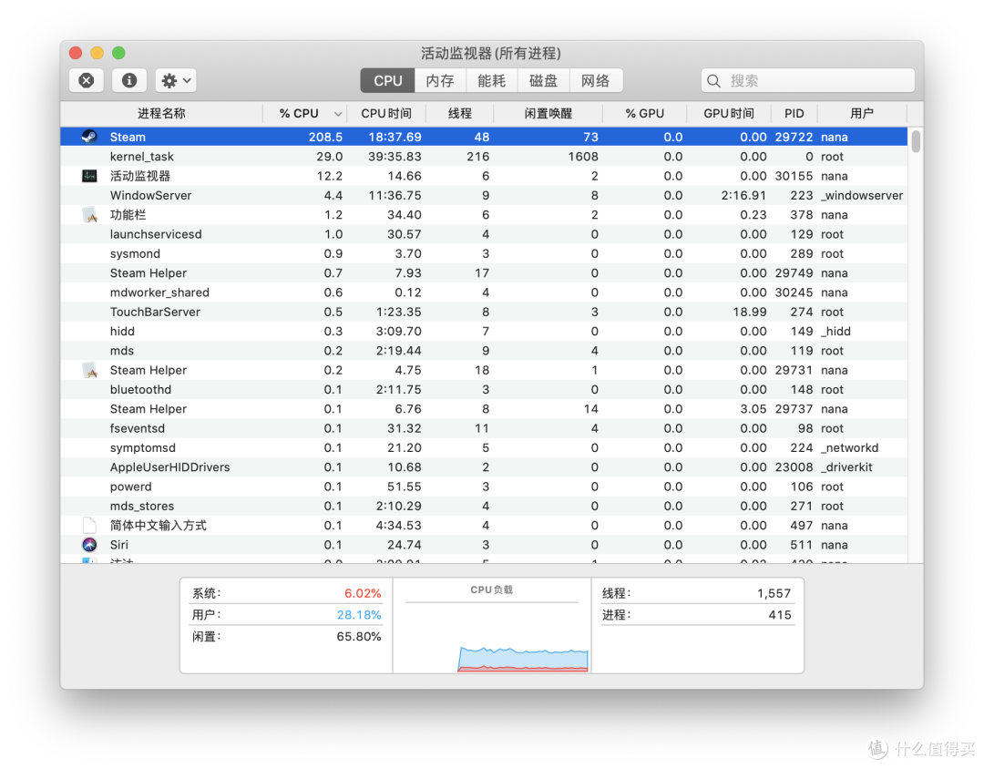Click the quit process X toolbar icon
Image resolution: width=984 pixels, height=769 pixels.
[x=87, y=80]
